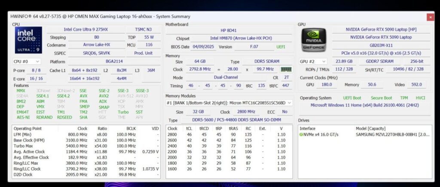This screenshot has width=440, height=187.
Task: Click the PCIe v5.0 x16 link field
Action: 381,53
